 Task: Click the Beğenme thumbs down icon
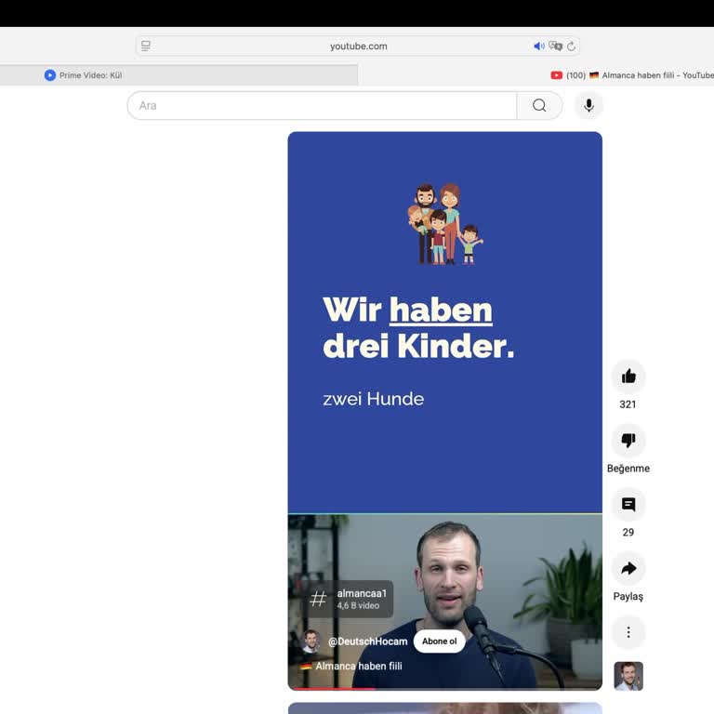point(628,441)
